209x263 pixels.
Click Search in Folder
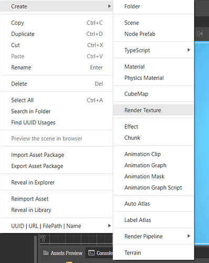pyautogui.click(x=56, y=111)
